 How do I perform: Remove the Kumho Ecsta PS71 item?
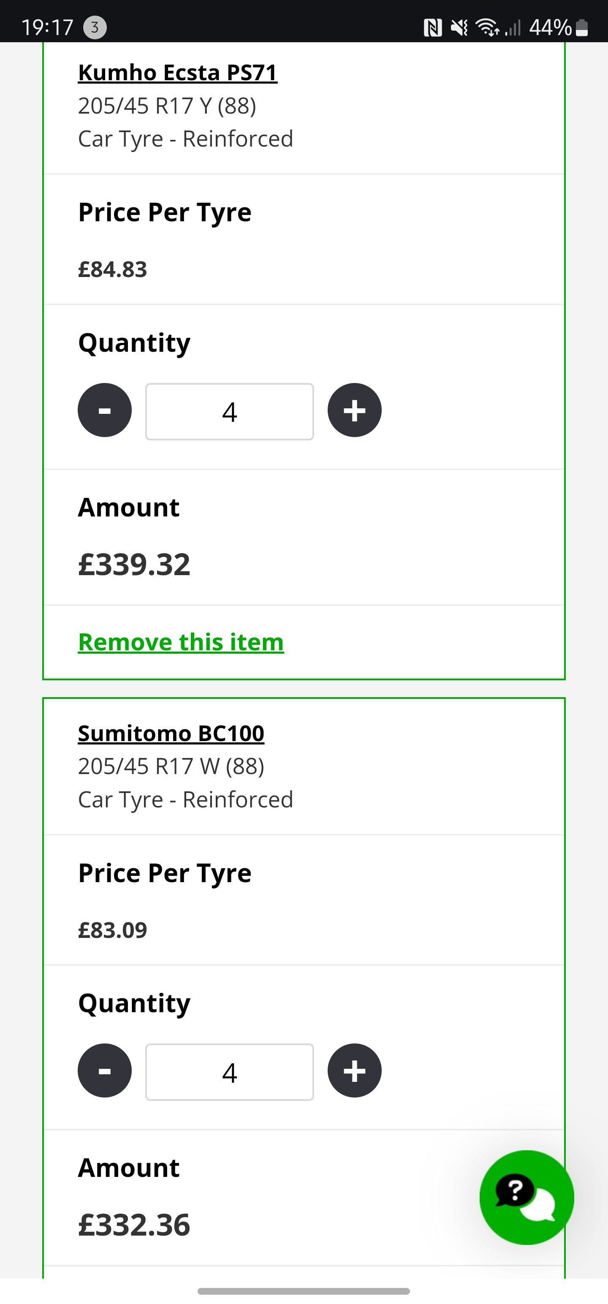coord(181,642)
